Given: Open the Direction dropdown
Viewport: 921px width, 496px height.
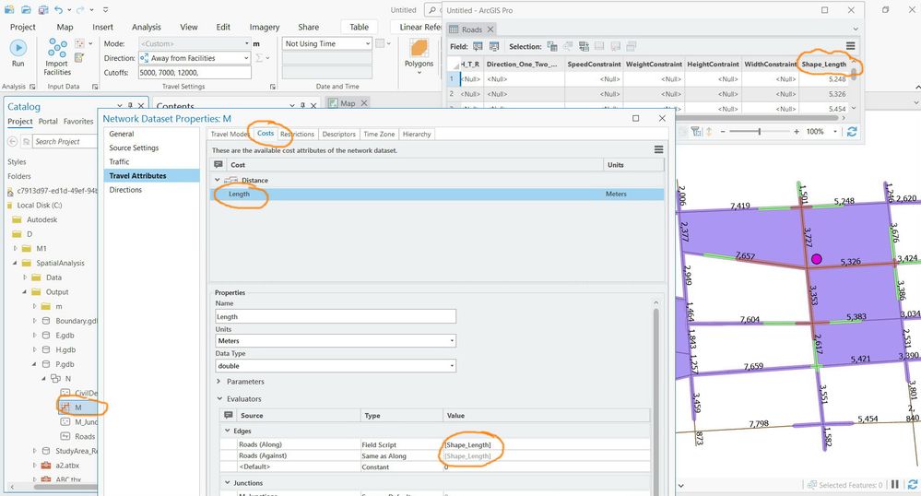Looking at the screenshot, I should coord(193,58).
